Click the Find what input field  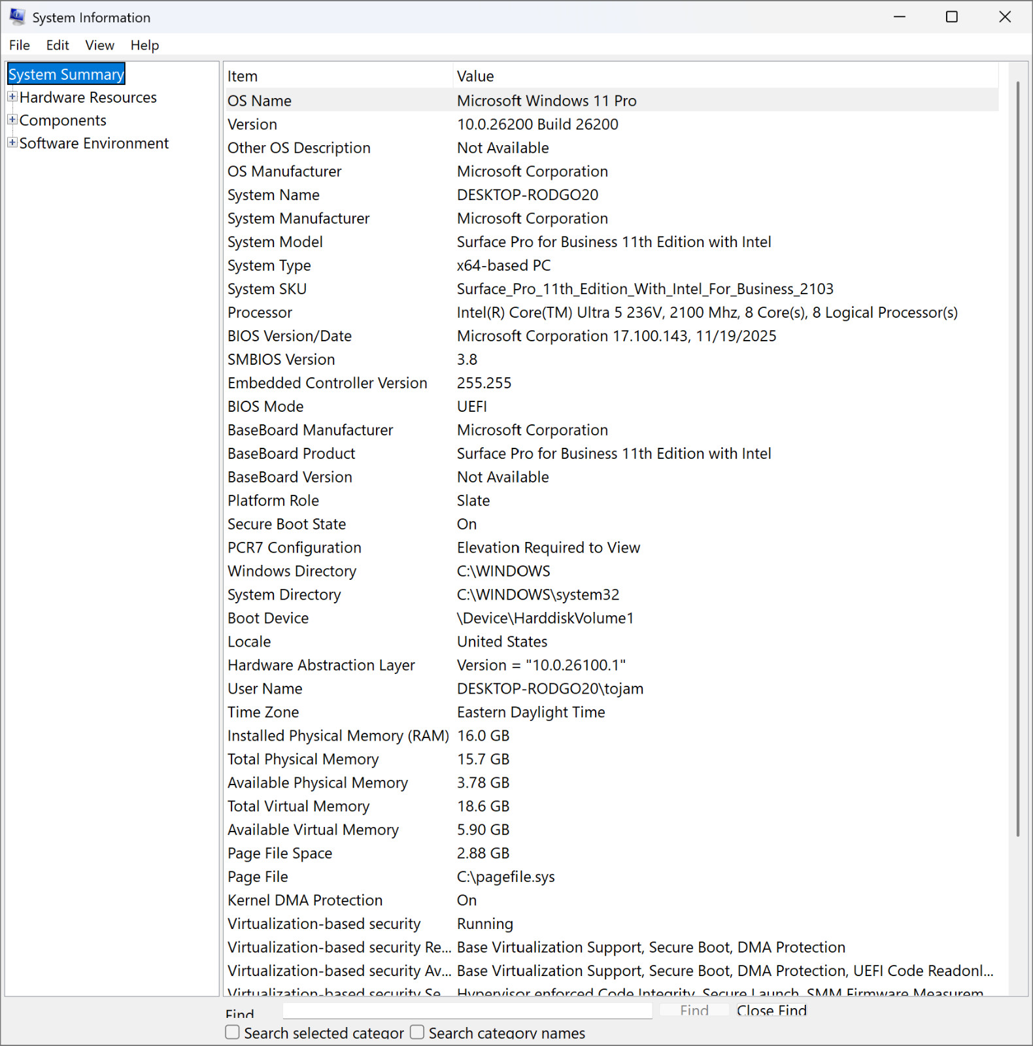tap(467, 1011)
